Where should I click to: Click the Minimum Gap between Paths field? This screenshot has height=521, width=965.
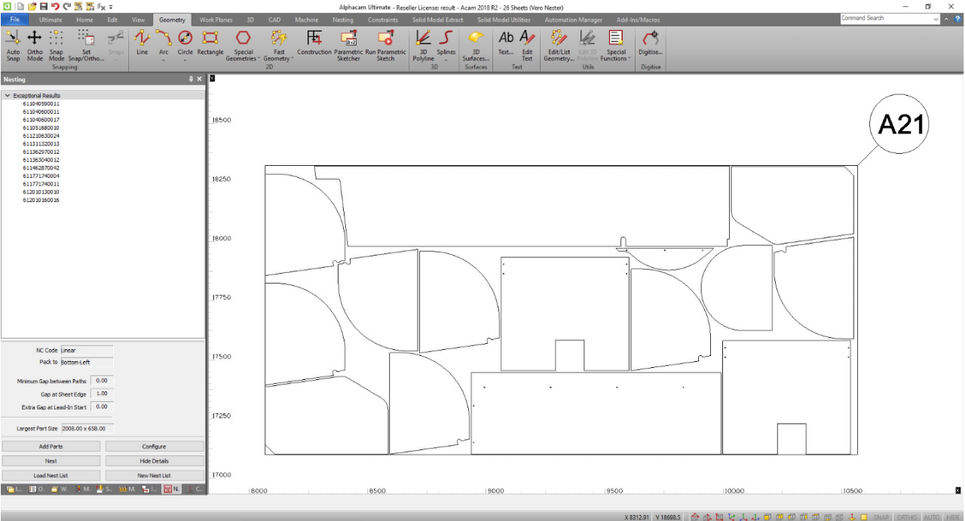(101, 381)
